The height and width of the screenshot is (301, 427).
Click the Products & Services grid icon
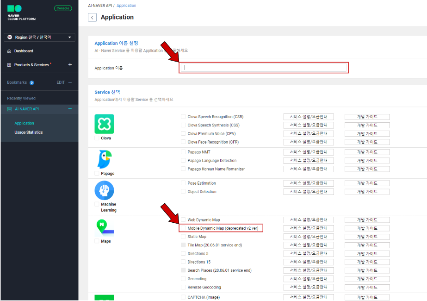(9, 65)
